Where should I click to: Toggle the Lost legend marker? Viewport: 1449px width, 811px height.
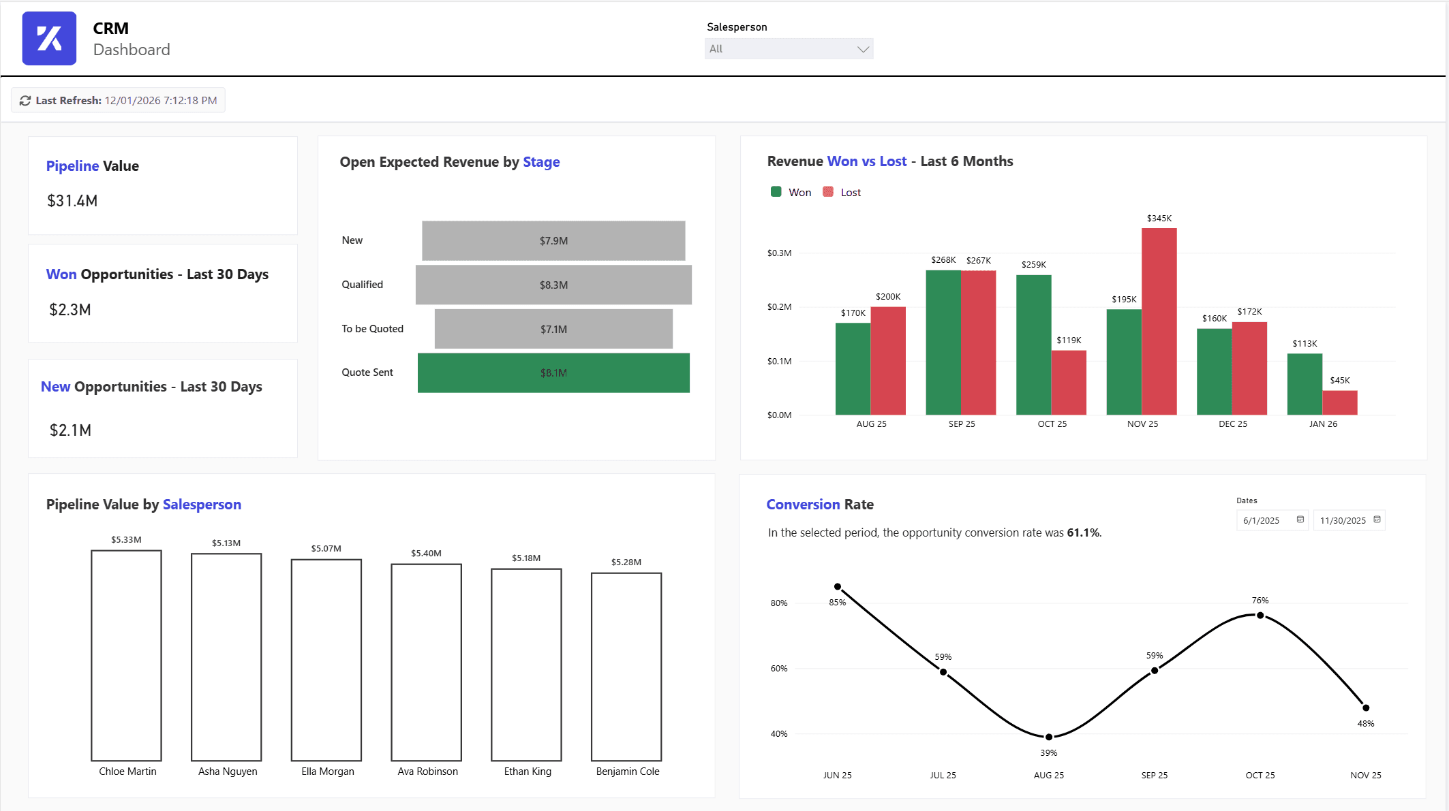coord(828,192)
